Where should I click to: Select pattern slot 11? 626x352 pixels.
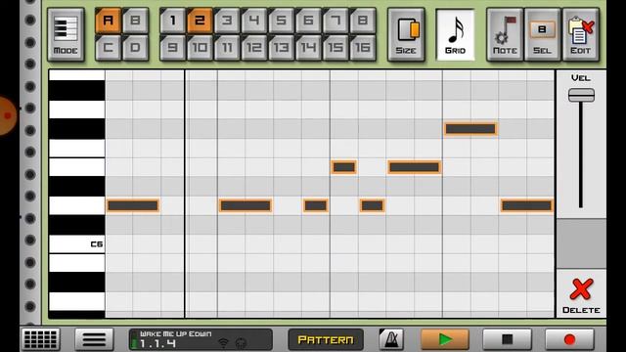pyautogui.click(x=227, y=48)
